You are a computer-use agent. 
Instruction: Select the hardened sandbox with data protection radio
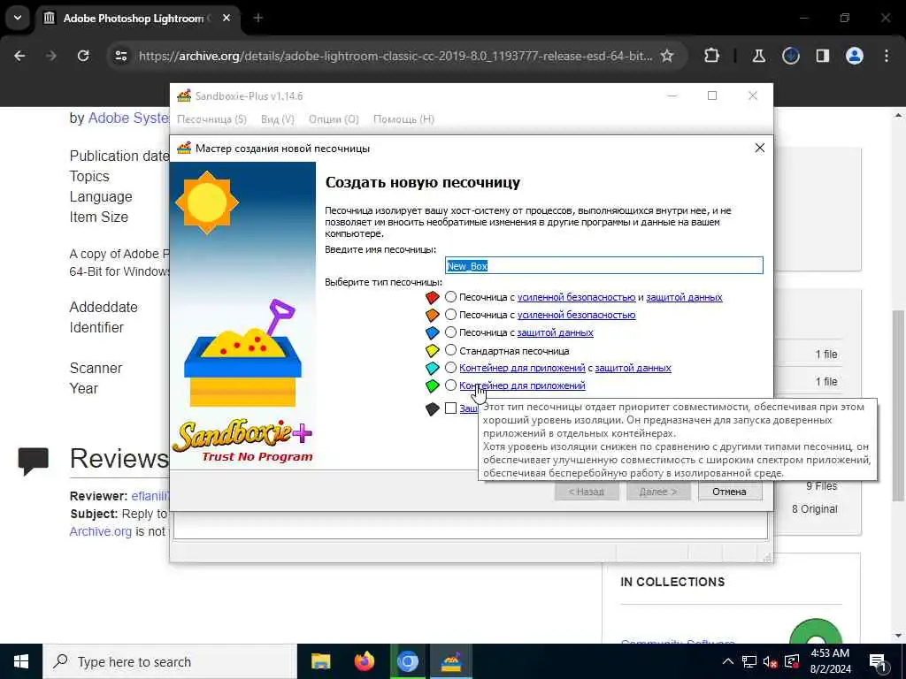point(450,297)
